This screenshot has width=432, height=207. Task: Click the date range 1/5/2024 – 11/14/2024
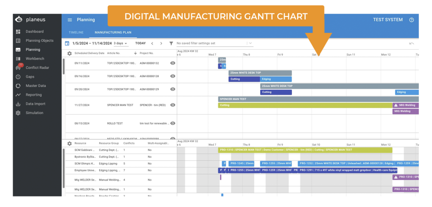(92, 43)
